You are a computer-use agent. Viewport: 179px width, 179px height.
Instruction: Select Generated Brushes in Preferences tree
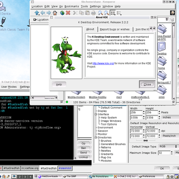[113, 144]
